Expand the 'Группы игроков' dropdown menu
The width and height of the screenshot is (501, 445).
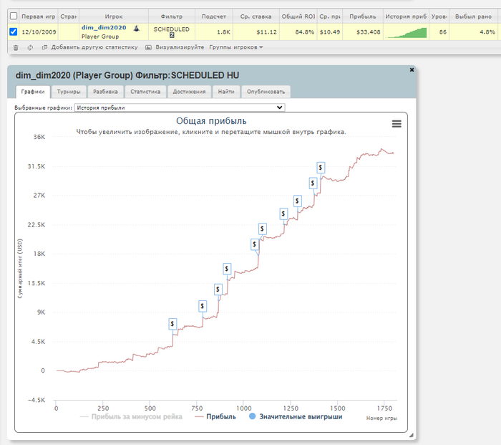[235, 47]
